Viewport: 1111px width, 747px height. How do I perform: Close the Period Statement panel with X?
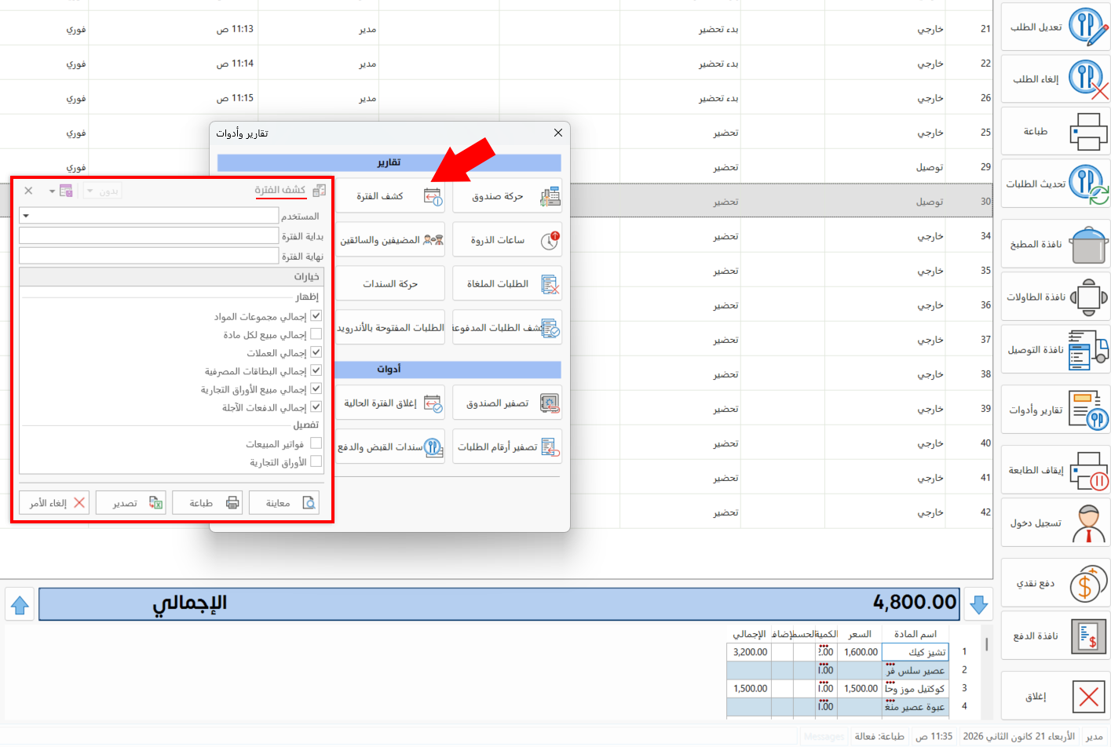[28, 191]
